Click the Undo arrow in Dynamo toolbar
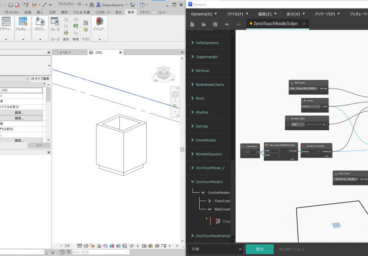 click(x=227, y=24)
